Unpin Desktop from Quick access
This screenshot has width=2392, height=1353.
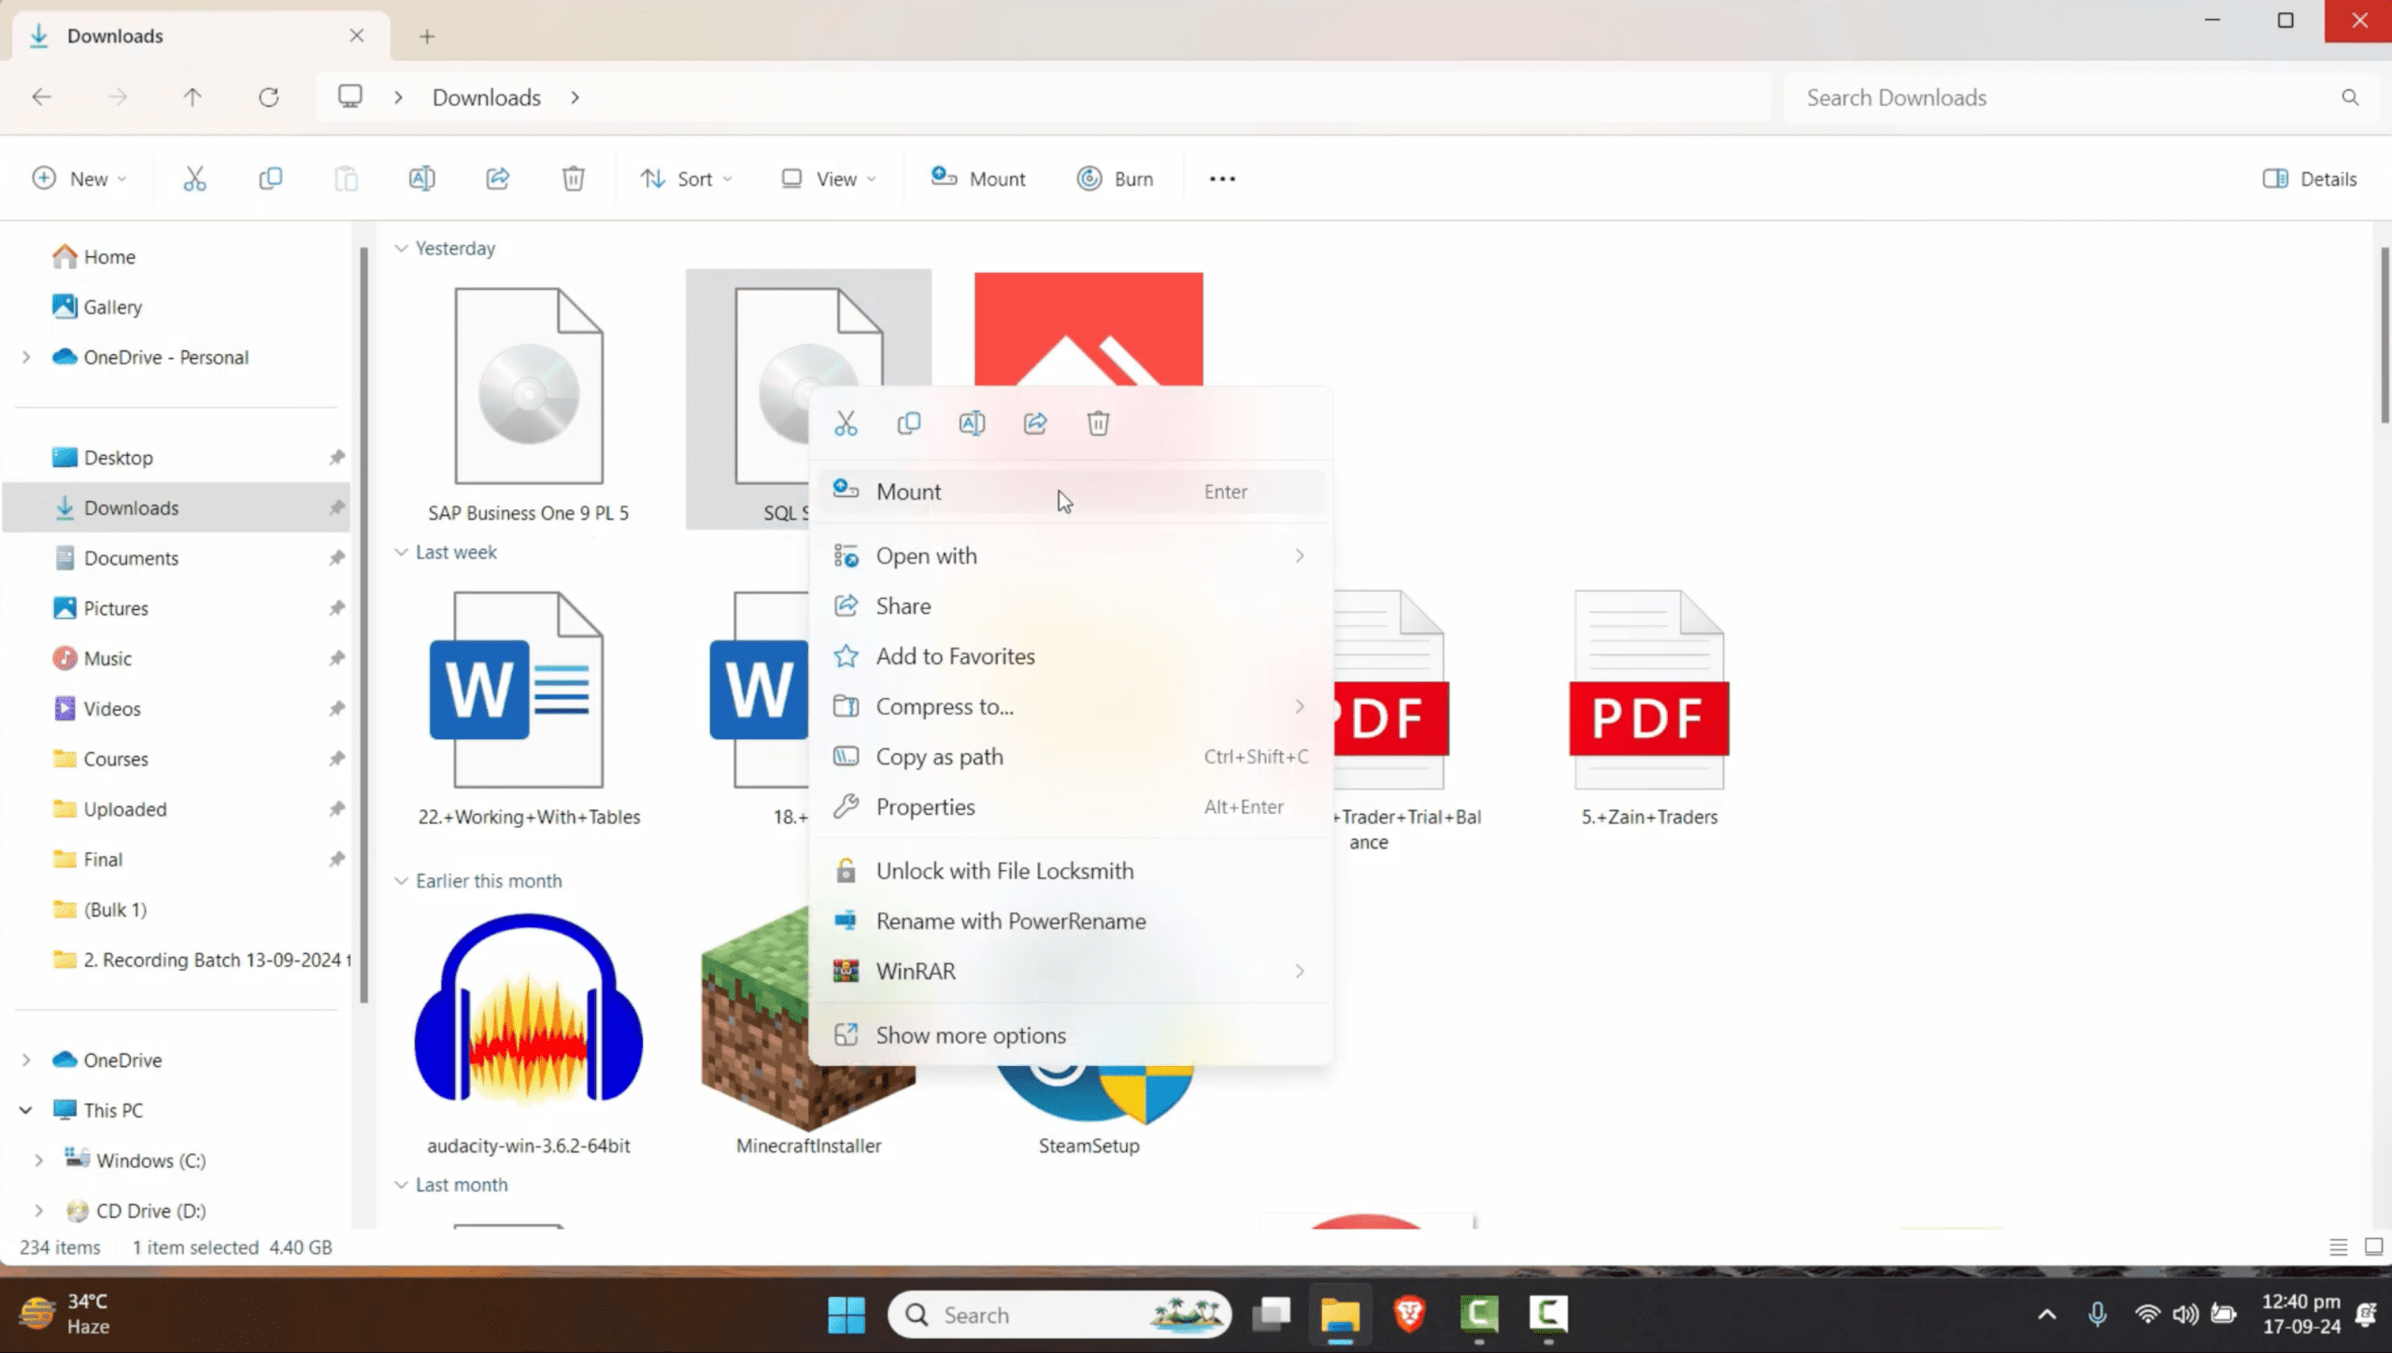(336, 458)
